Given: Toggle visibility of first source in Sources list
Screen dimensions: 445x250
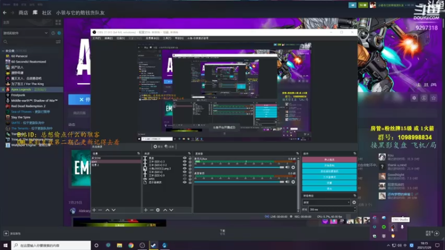Looking at the screenshot, I should coord(185,158).
